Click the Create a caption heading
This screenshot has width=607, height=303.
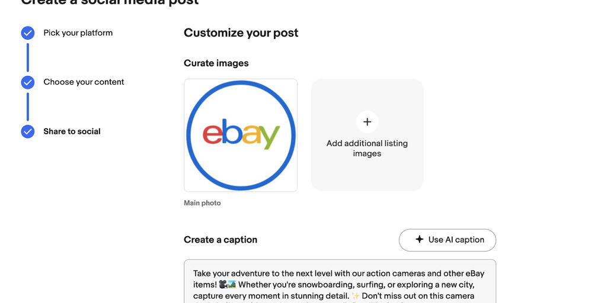(x=220, y=240)
